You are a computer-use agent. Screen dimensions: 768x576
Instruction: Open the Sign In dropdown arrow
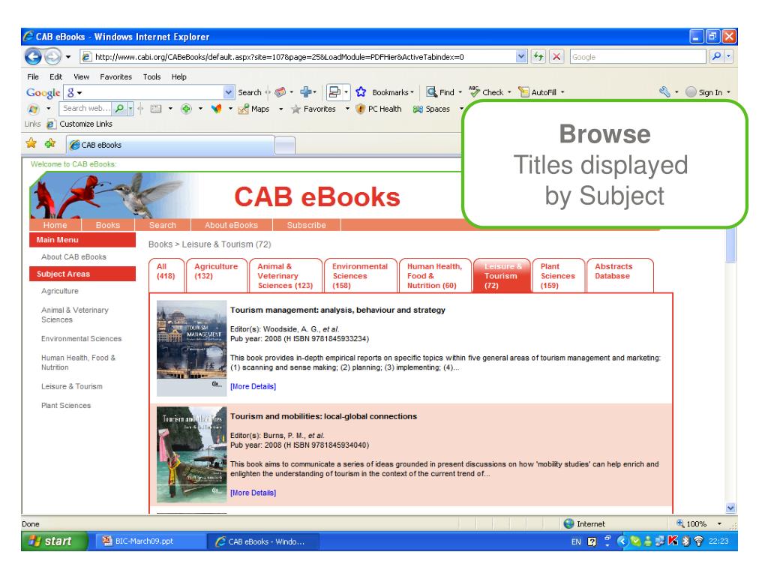728,92
